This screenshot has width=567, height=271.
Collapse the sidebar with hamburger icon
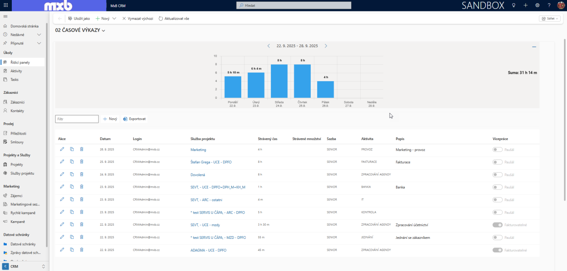[x=5, y=17]
